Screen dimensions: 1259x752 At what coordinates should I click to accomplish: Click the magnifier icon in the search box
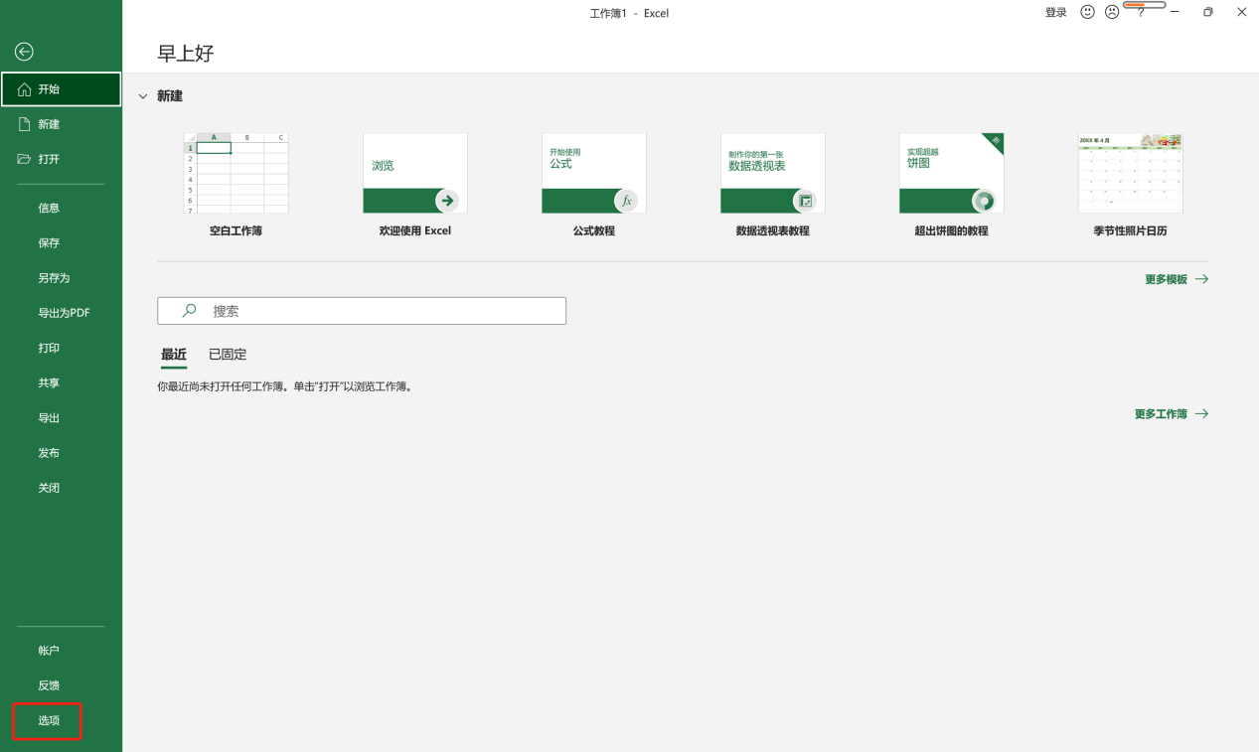pyautogui.click(x=187, y=310)
